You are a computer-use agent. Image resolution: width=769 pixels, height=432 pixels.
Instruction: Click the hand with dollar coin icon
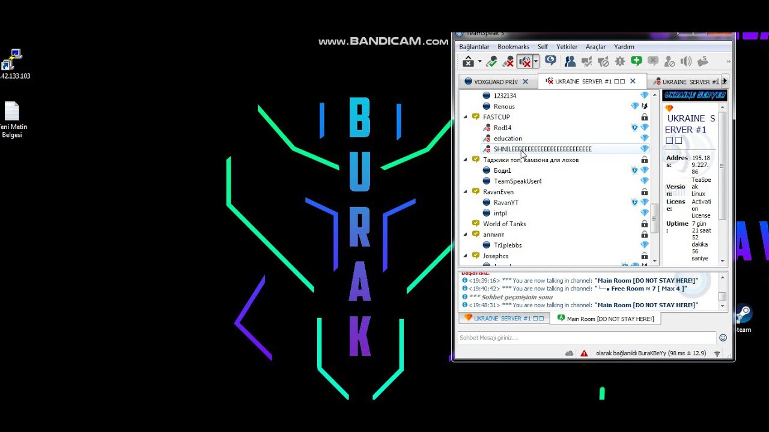tap(702, 62)
